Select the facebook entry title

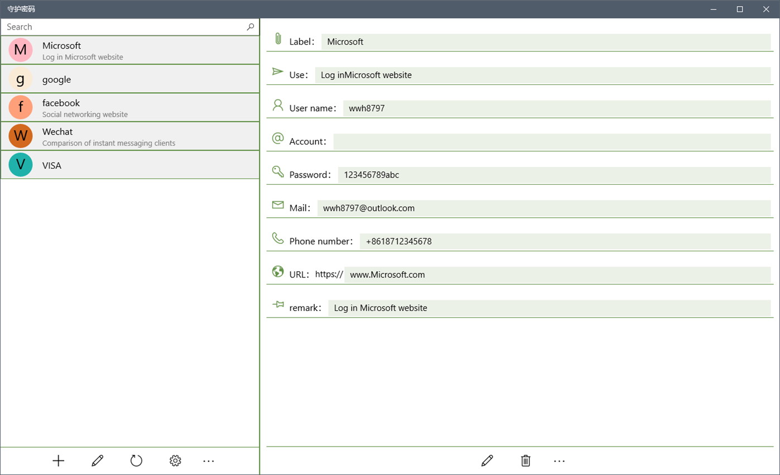61,103
